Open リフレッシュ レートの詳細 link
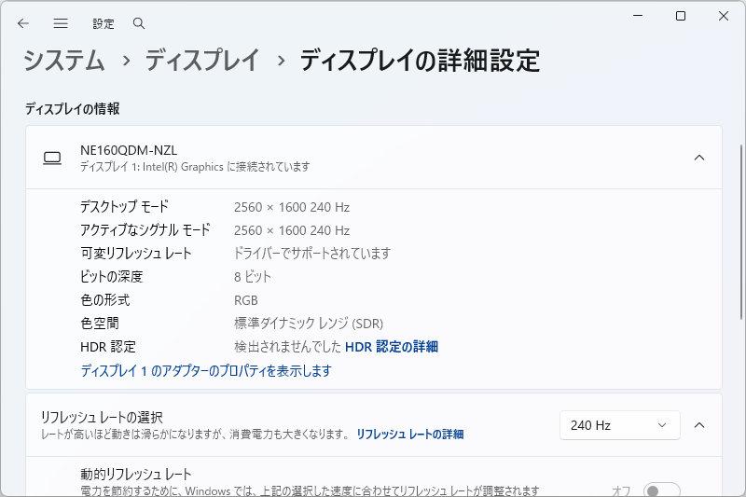 (410, 435)
